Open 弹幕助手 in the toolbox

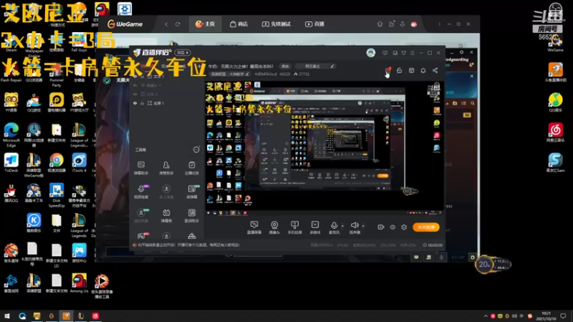(x=141, y=168)
